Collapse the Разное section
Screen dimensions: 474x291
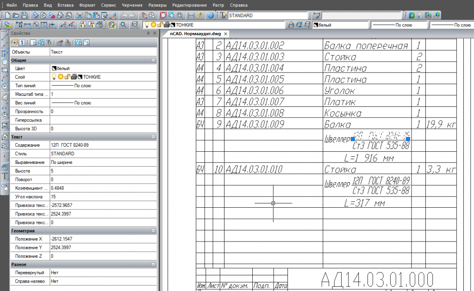pyautogui.click(x=153, y=265)
